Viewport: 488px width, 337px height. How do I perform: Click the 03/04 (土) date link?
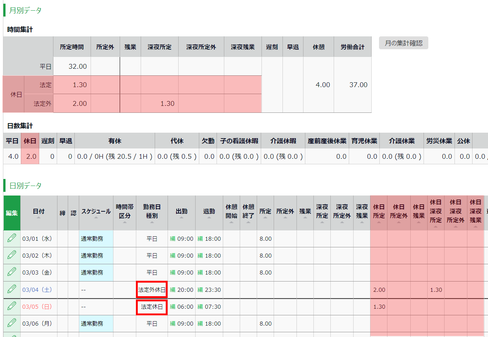click(x=37, y=290)
